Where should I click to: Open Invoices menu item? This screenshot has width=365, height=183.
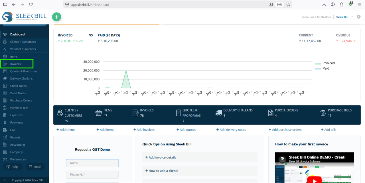pyautogui.click(x=15, y=64)
